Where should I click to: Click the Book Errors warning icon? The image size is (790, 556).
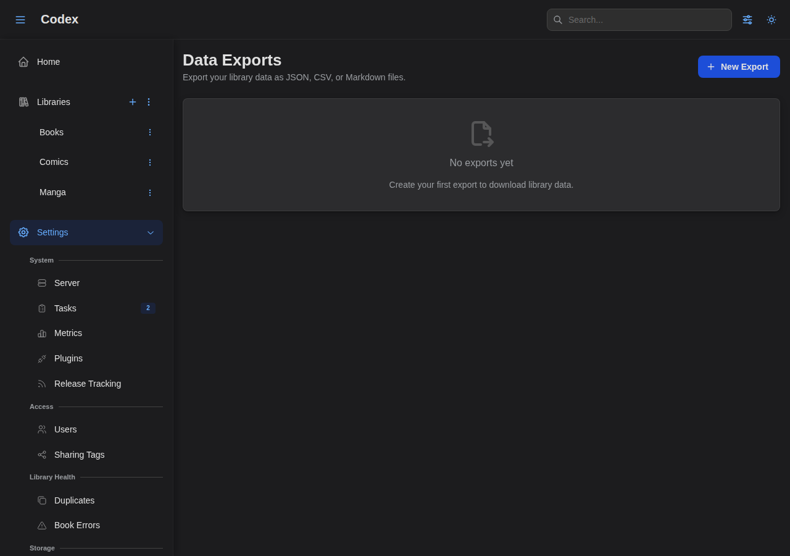coord(42,526)
